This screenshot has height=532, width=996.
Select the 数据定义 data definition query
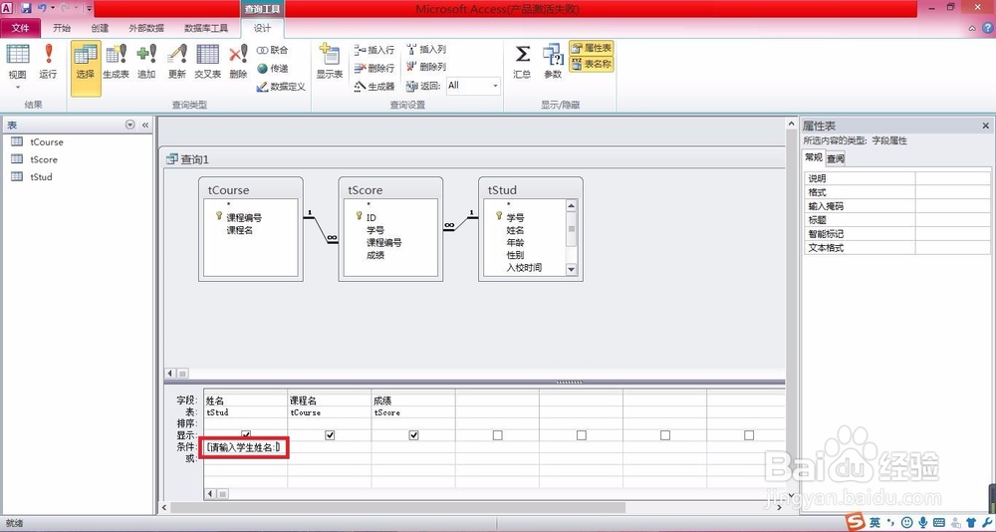point(281,87)
